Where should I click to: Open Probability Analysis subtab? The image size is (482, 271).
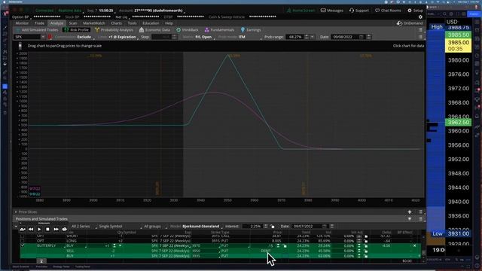pyautogui.click(x=114, y=30)
